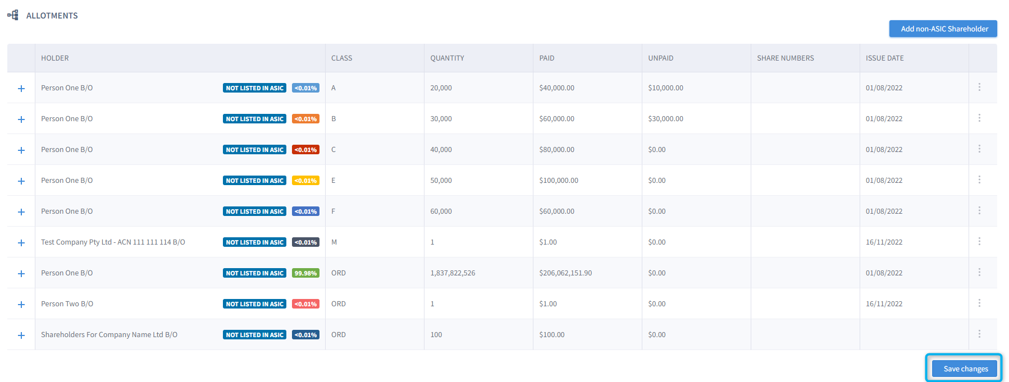Open three-dot menu for class F row
Viewport: 1009px width, 382px height.
pos(979,211)
